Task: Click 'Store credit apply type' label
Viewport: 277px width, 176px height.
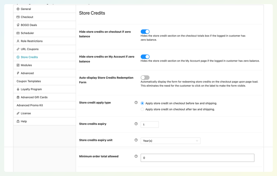Action: [x=95, y=103]
